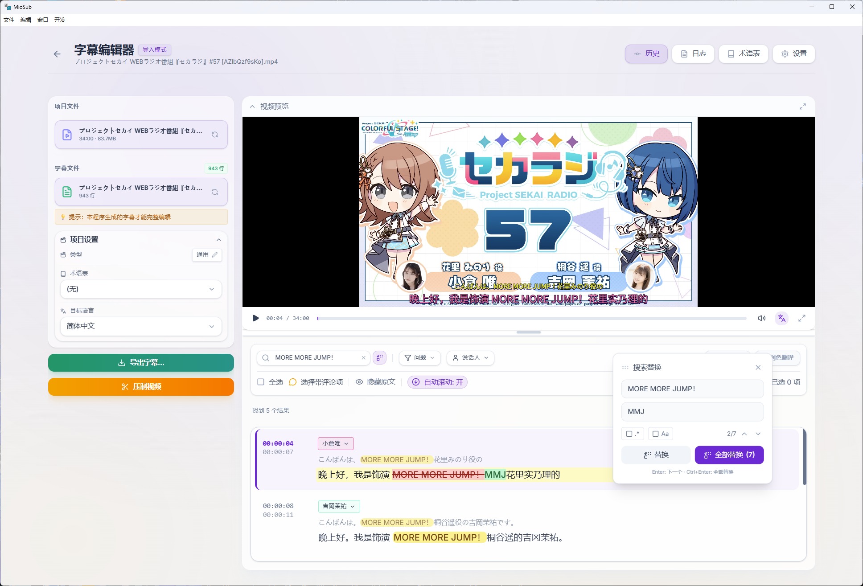Open the 日志 log viewer
Viewport: 863px width, 586px height.
[x=692, y=53]
